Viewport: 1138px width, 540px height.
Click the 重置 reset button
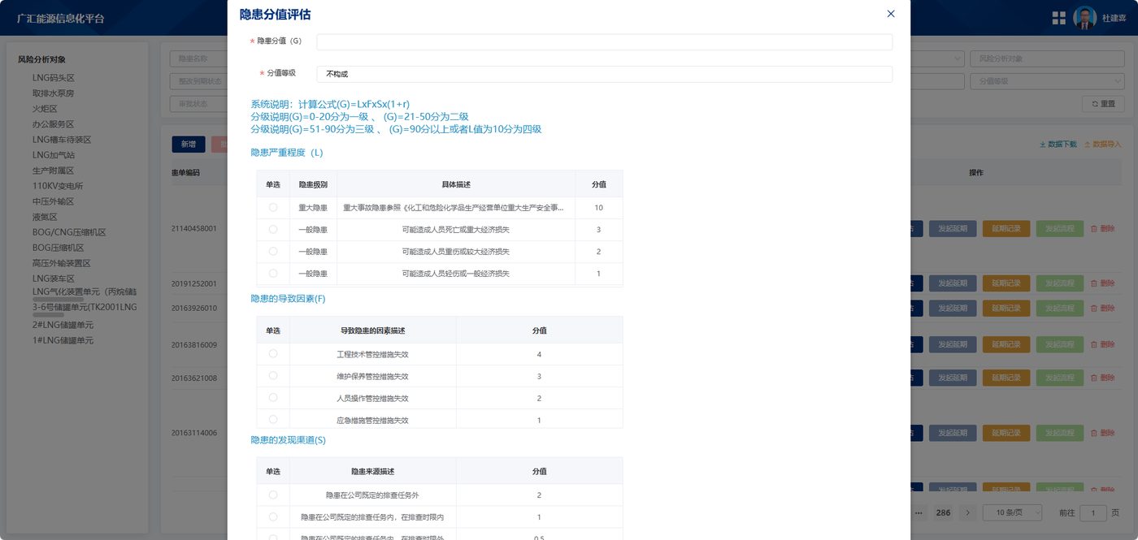click(1103, 104)
